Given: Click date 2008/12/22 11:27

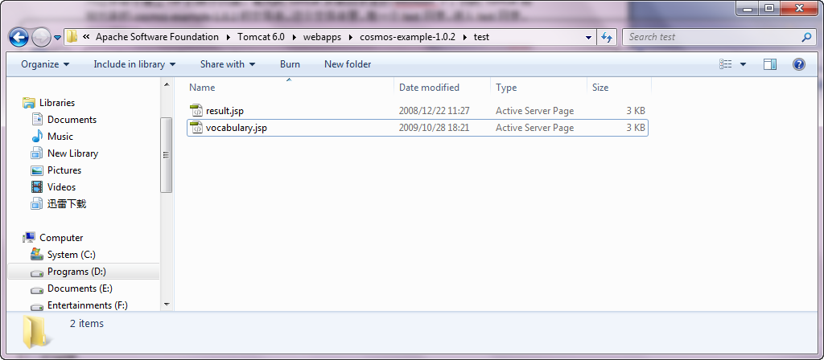Looking at the screenshot, I should coord(434,111).
